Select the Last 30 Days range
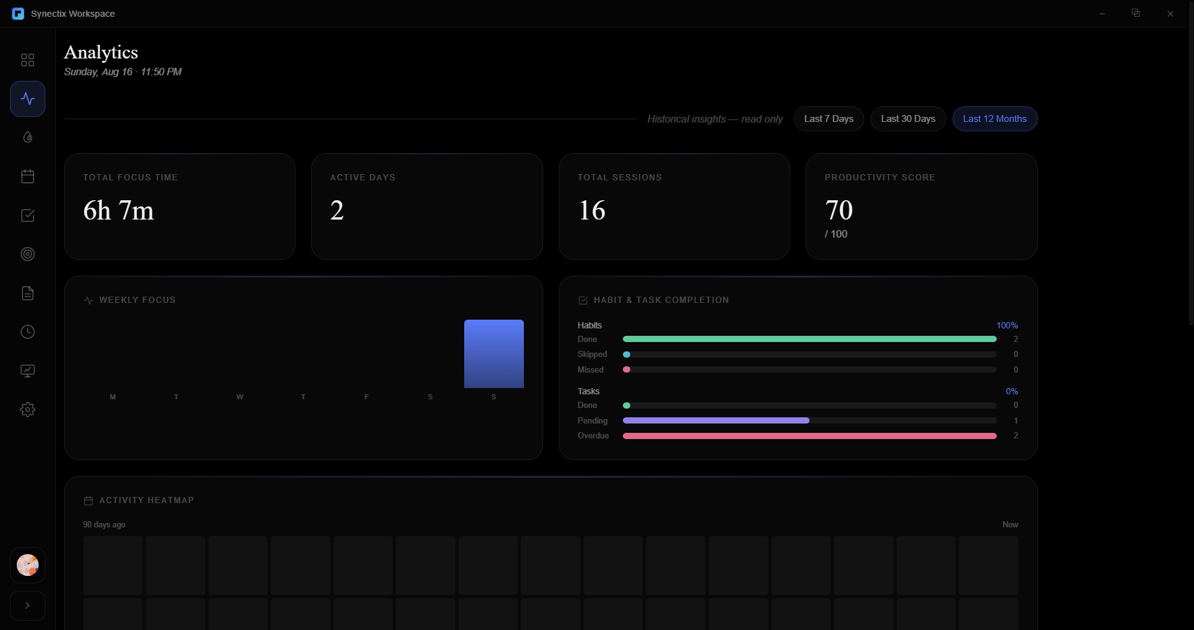Image resolution: width=1194 pixels, height=630 pixels. tap(908, 119)
